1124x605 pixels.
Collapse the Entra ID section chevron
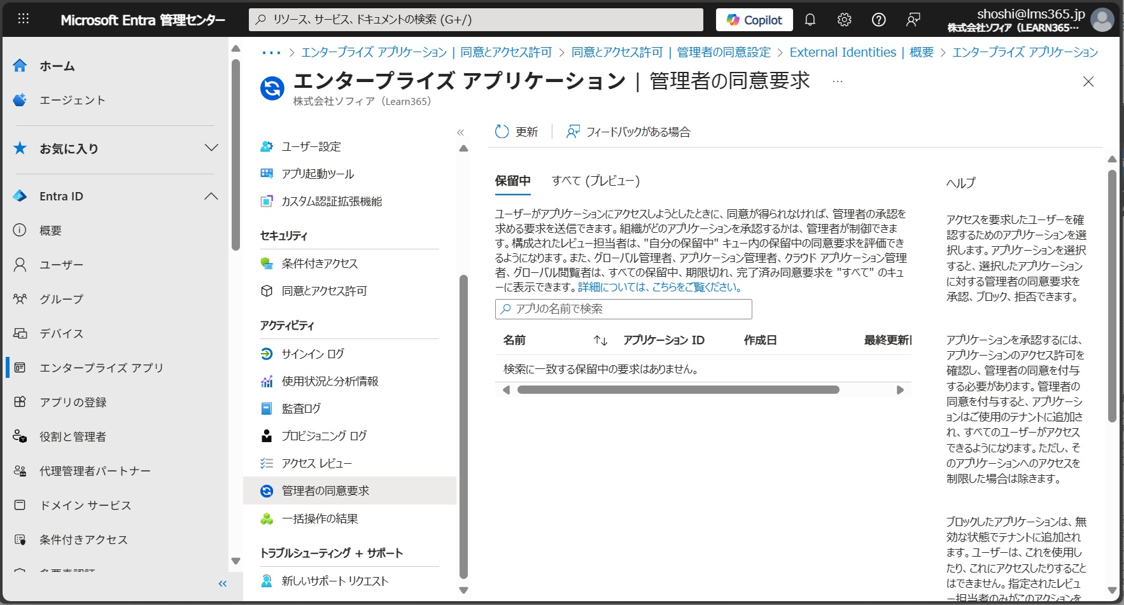[x=211, y=196]
